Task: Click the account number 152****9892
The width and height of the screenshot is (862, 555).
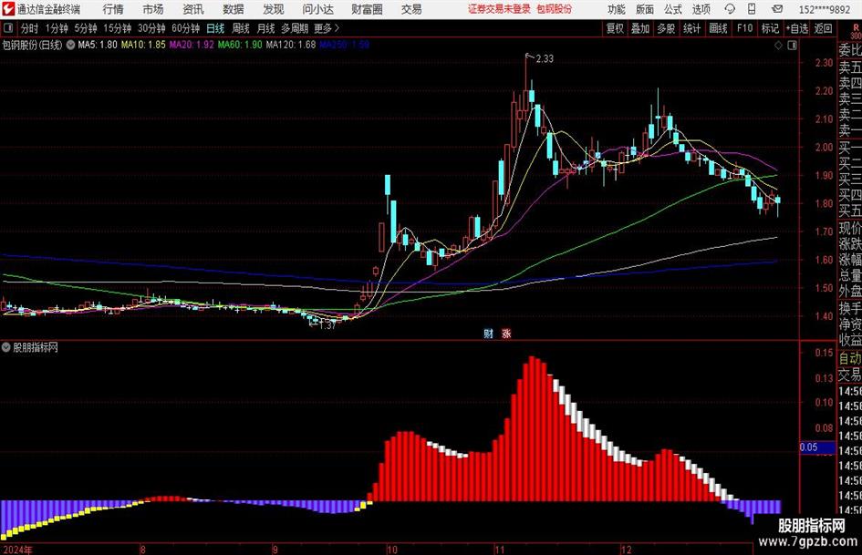Action: click(825, 9)
